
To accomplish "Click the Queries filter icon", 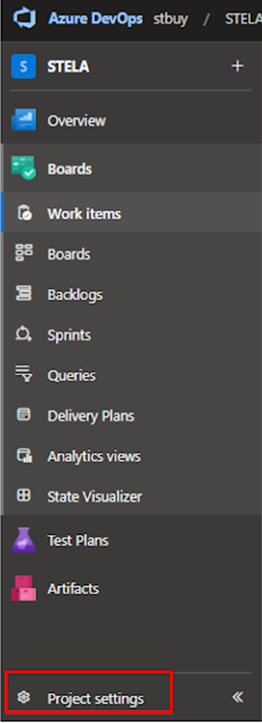I will tap(24, 375).
